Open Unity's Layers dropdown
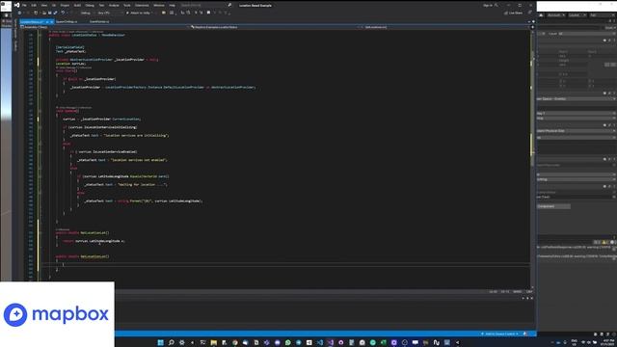 point(577,15)
